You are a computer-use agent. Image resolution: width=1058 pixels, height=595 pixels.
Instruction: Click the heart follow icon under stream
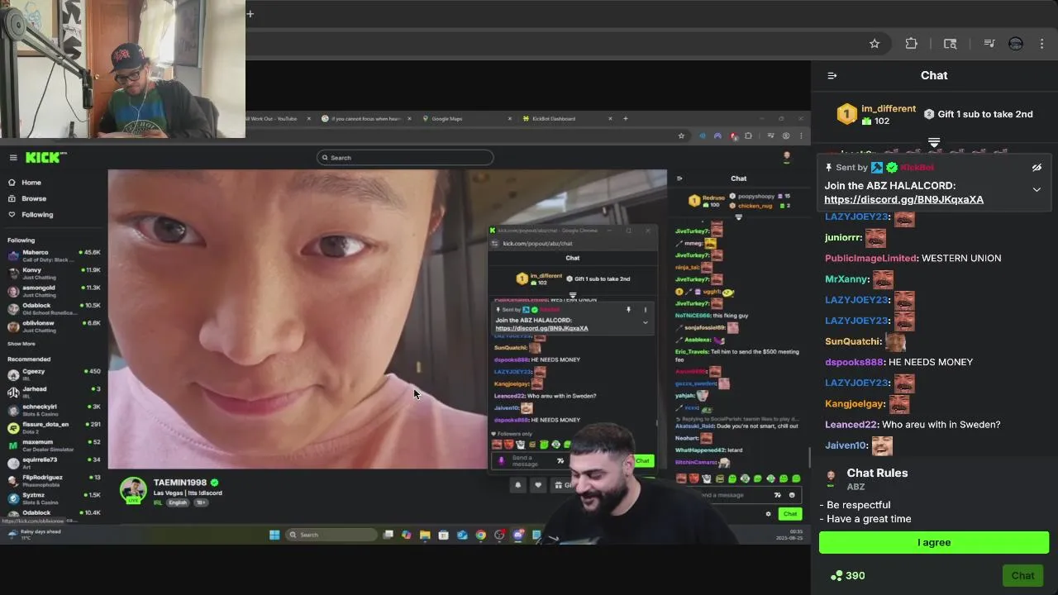coord(538,485)
